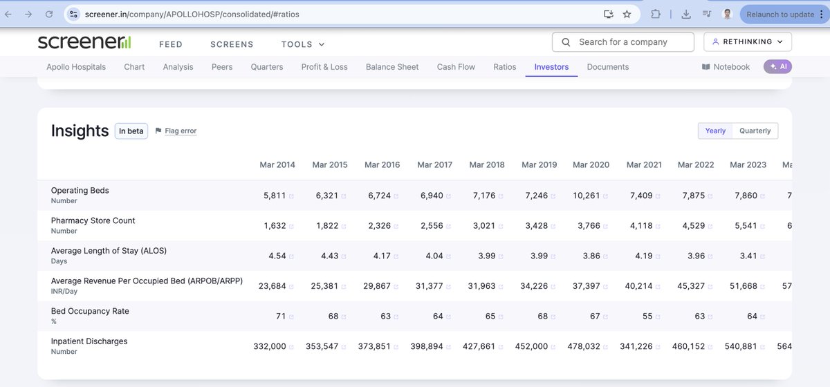Screen dimensions: 830x387
Task: Click the Average Revenue Per Occupied Bed label
Action: (147, 281)
